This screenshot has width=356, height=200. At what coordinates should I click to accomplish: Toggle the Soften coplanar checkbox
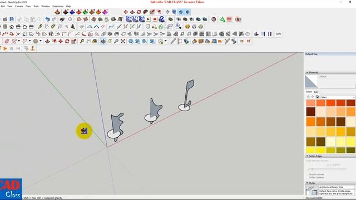pyautogui.click(x=308, y=178)
